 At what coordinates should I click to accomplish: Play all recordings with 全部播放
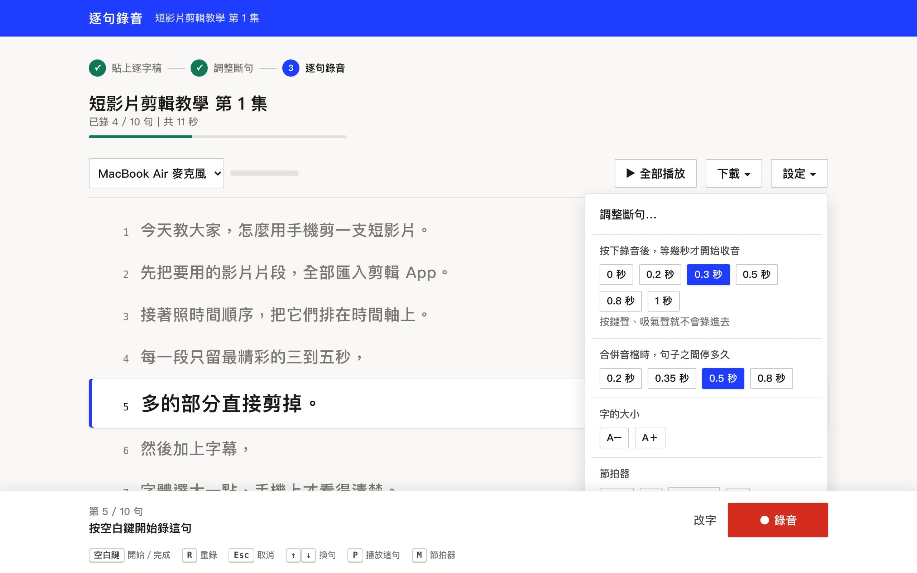click(x=656, y=174)
